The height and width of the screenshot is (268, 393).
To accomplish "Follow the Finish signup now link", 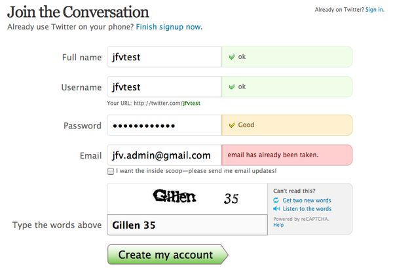I will (168, 27).
